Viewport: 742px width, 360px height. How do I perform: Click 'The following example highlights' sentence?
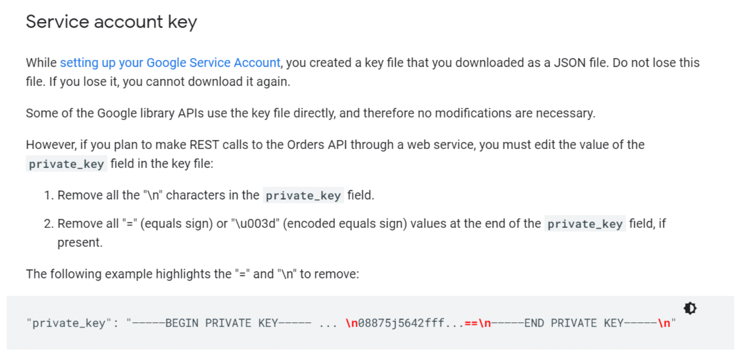point(193,274)
